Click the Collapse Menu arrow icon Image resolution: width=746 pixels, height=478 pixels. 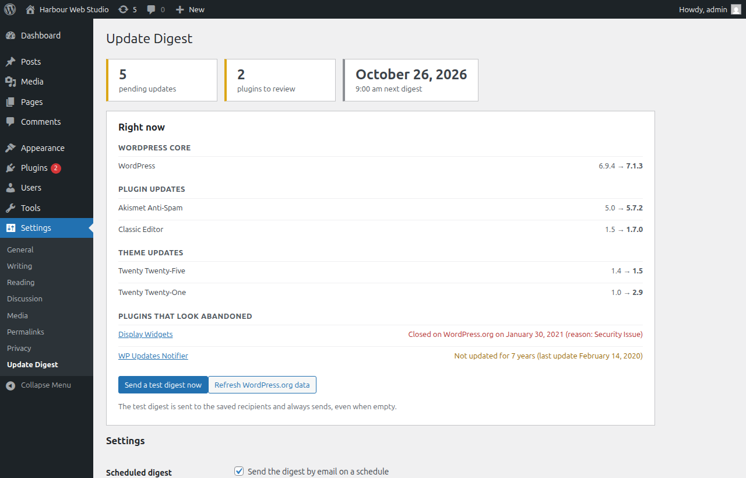tap(10, 385)
